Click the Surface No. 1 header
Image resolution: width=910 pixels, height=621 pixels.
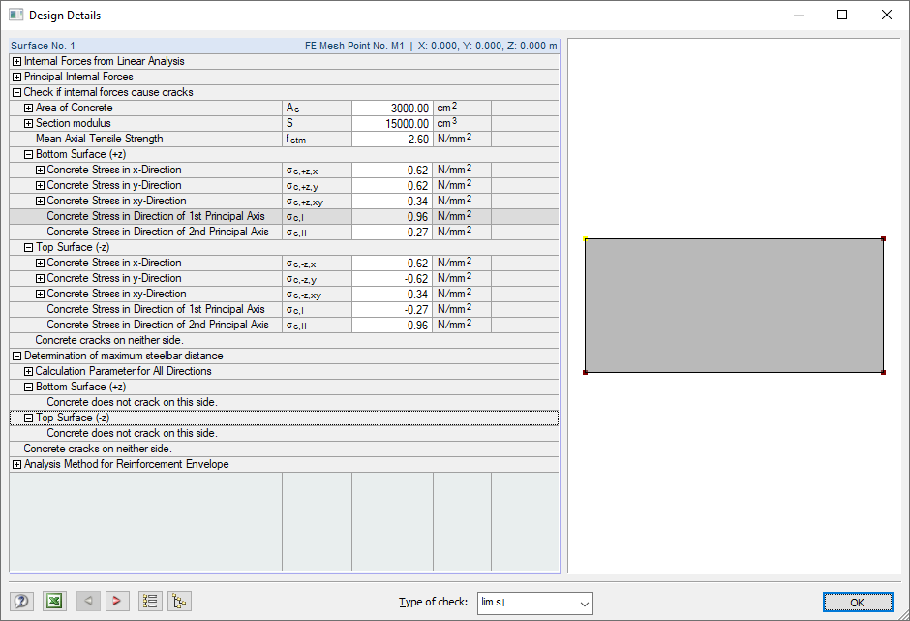point(43,46)
